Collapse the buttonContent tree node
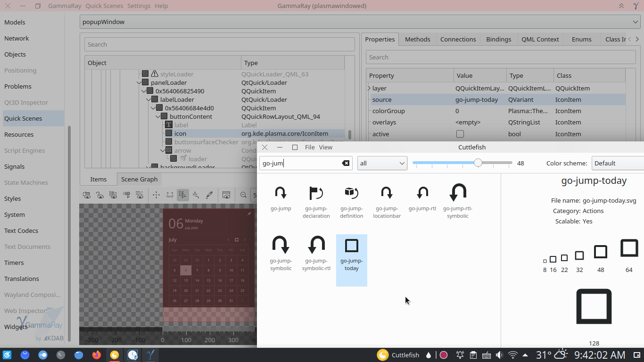The height and width of the screenshot is (362, 644). (x=158, y=116)
